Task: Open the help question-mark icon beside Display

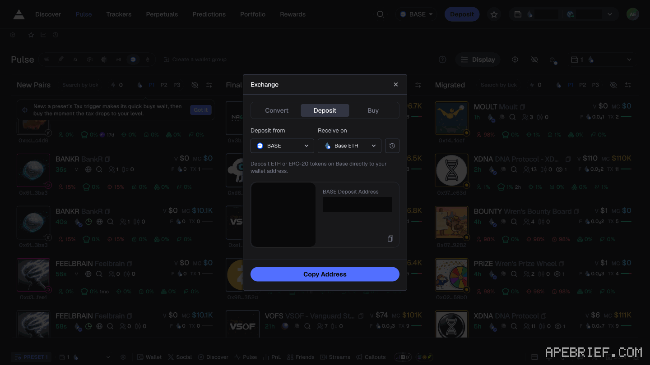Action: [x=442, y=59]
